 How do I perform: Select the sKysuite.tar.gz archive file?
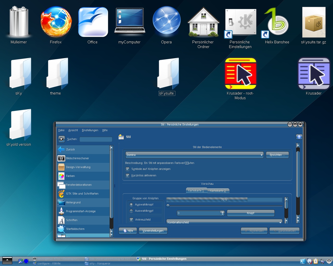pyautogui.click(x=314, y=22)
